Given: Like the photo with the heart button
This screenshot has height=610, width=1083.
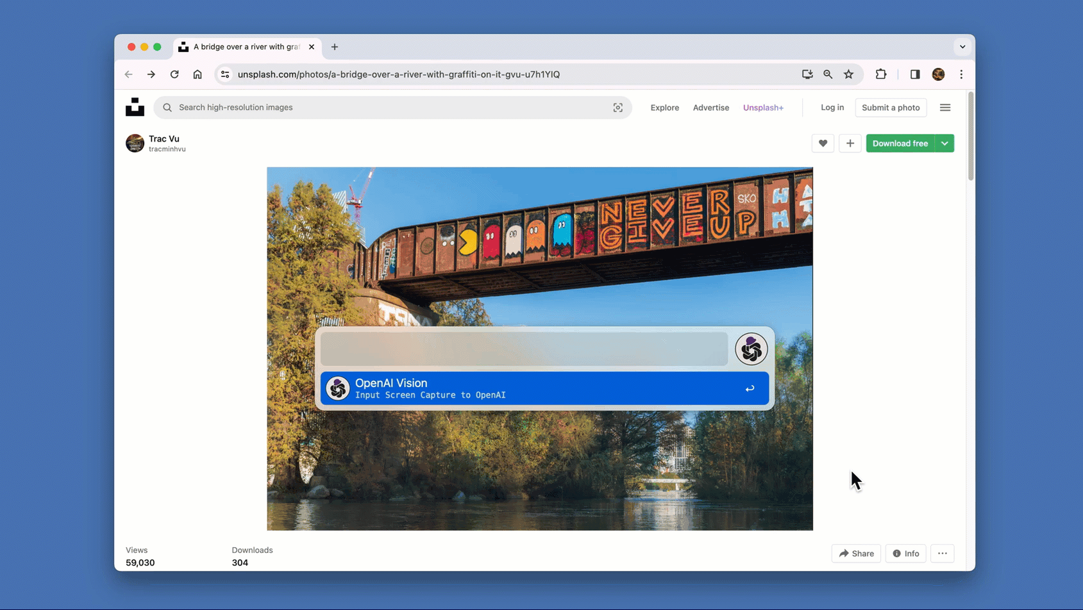Looking at the screenshot, I should coord(823,144).
